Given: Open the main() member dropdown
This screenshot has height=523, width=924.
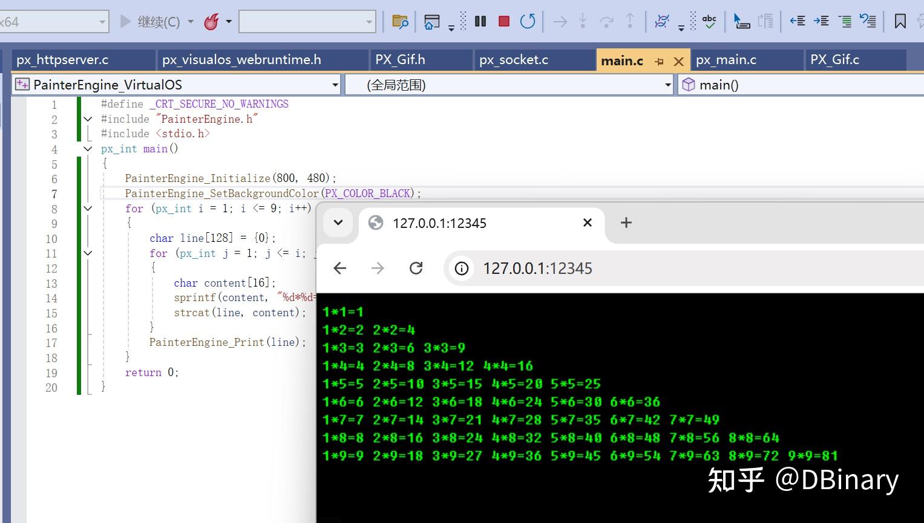Looking at the screenshot, I should [x=801, y=85].
